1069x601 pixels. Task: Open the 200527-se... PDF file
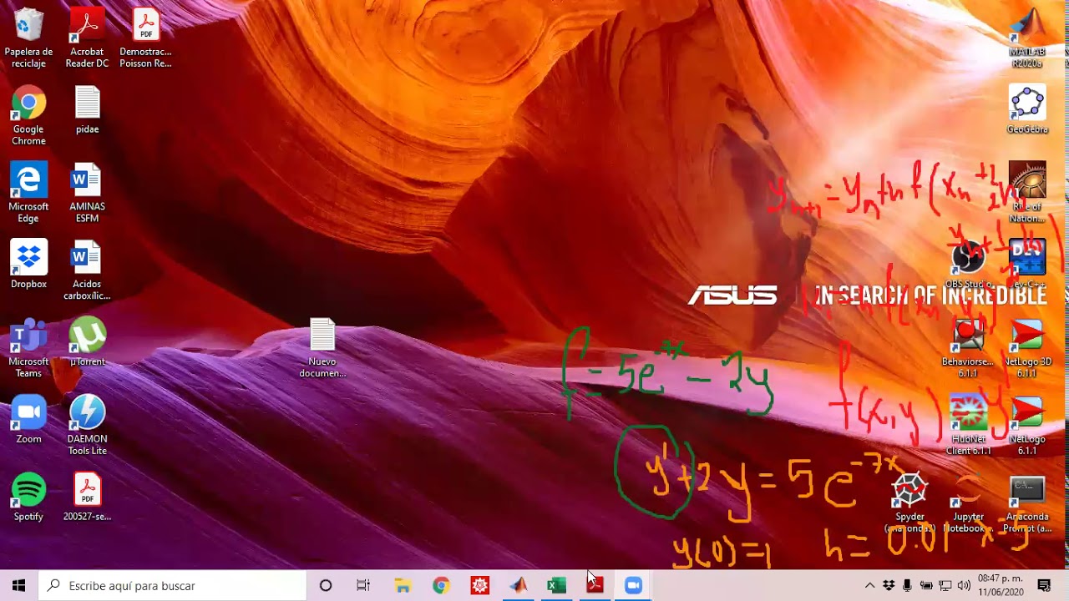point(87,497)
